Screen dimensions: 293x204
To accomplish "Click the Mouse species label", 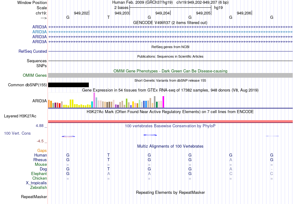I will (x=41, y=165).
